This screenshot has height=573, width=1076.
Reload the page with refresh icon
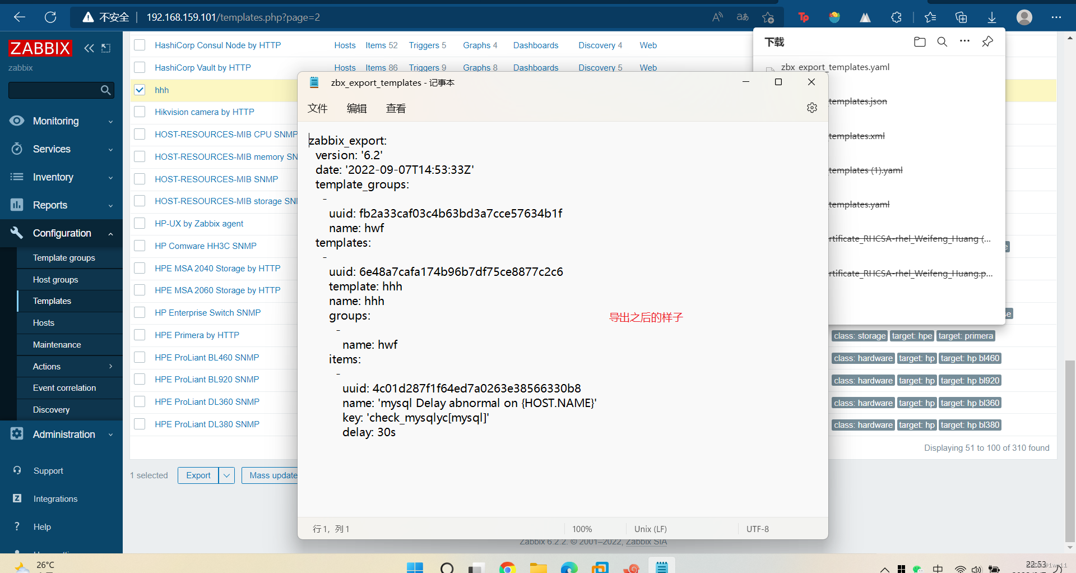click(x=50, y=17)
